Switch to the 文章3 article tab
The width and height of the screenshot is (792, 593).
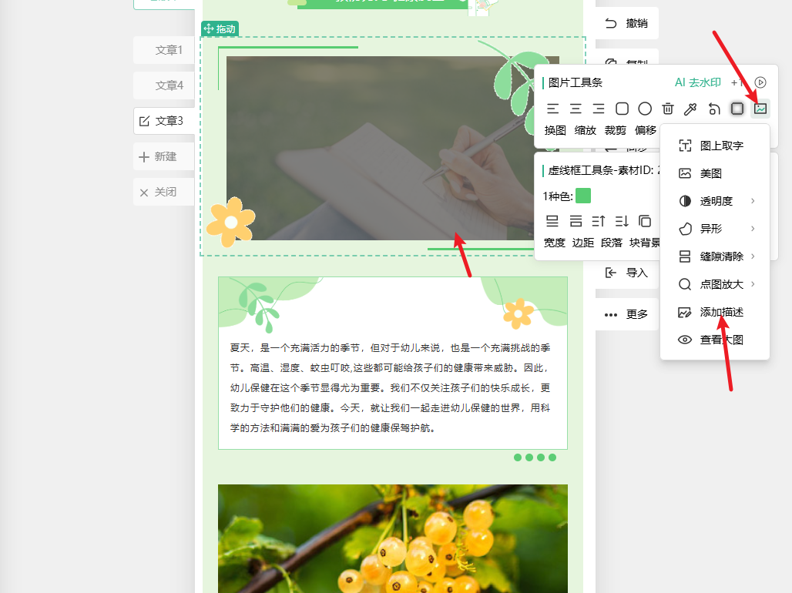[x=163, y=121]
